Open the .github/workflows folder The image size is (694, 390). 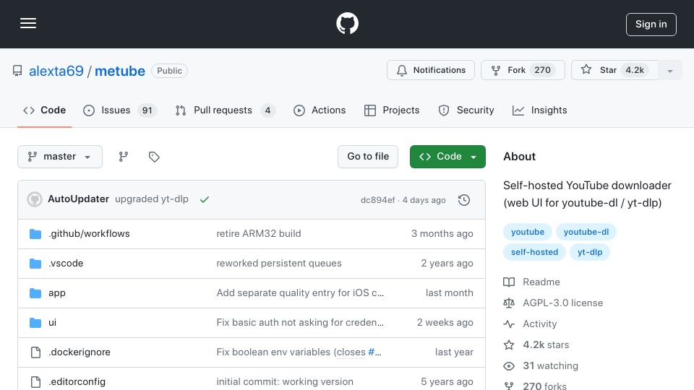click(89, 233)
